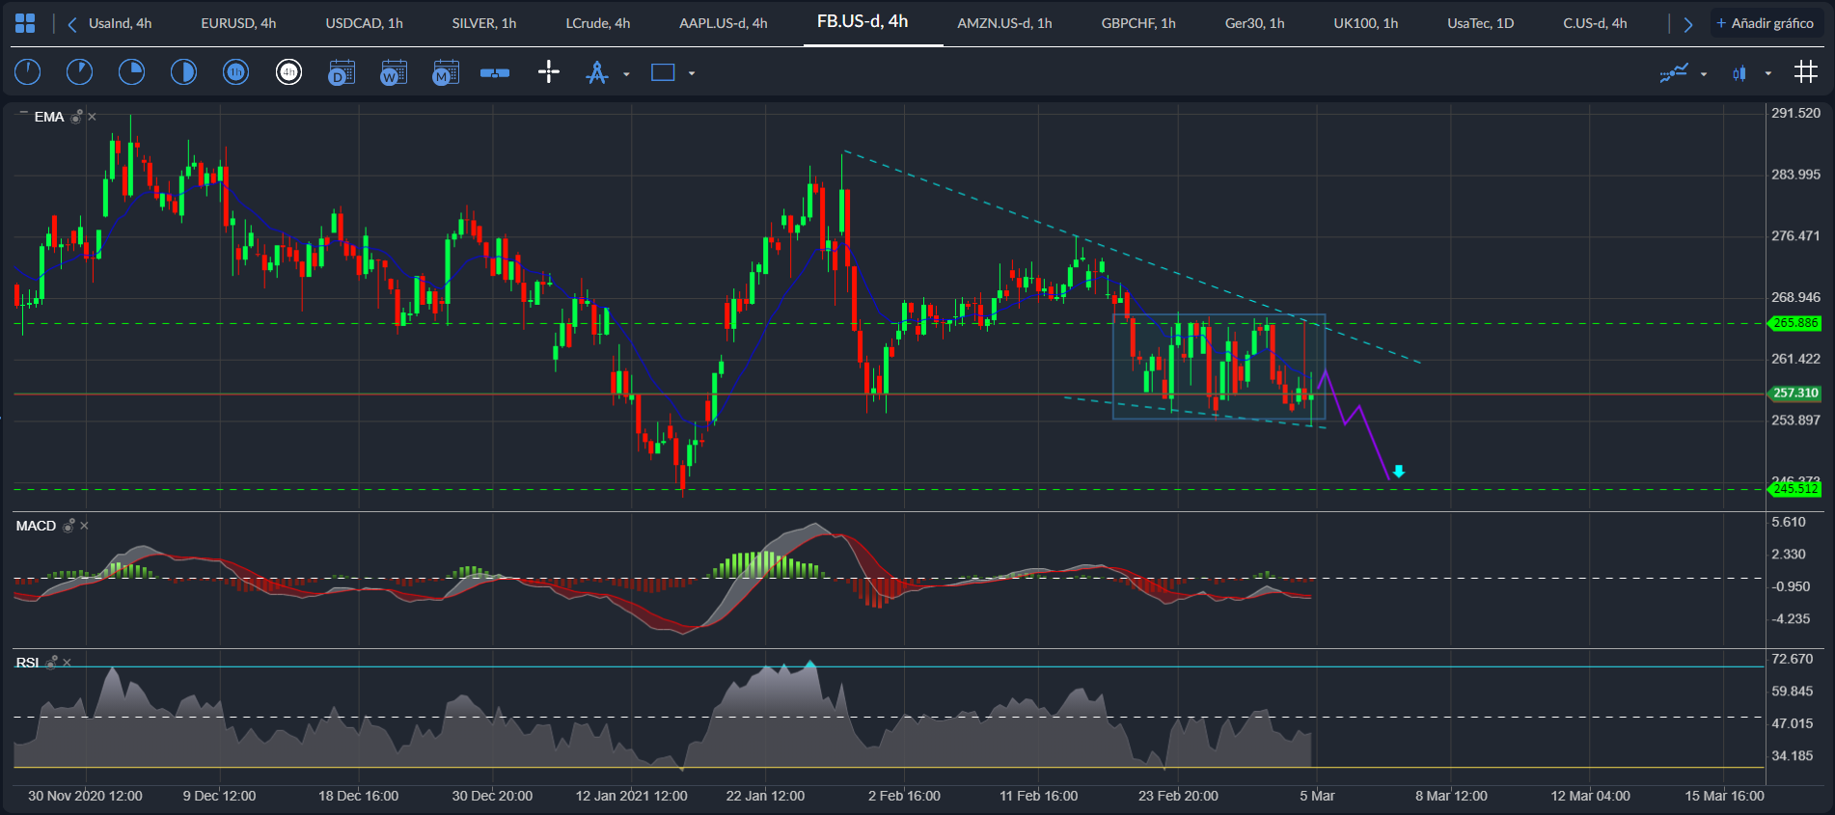The width and height of the screenshot is (1835, 815).
Task: Click the 265.886 green price label
Action: [1794, 323]
